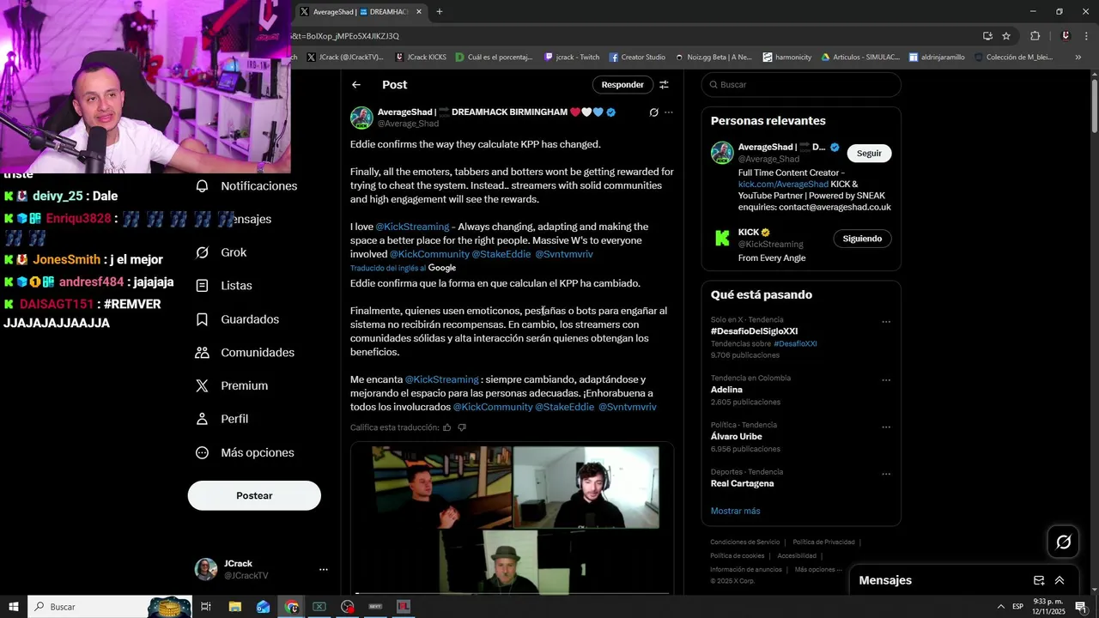Click the Buscar search field on X
Image resolution: width=1099 pixels, height=618 pixels.
[x=801, y=85]
